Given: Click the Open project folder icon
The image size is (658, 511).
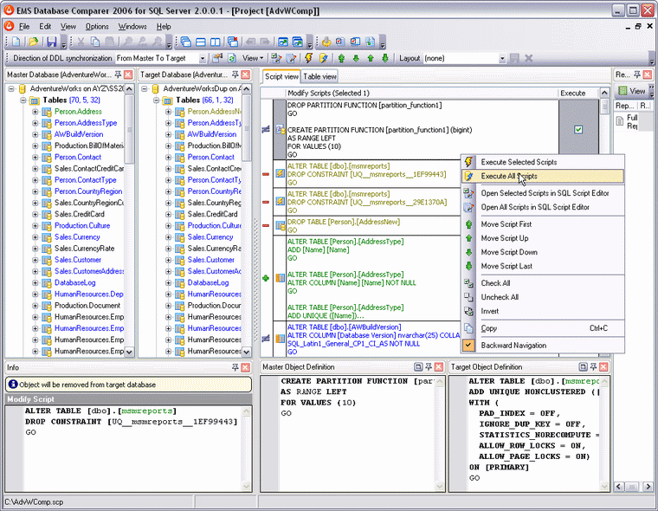Looking at the screenshot, I should pos(33,42).
